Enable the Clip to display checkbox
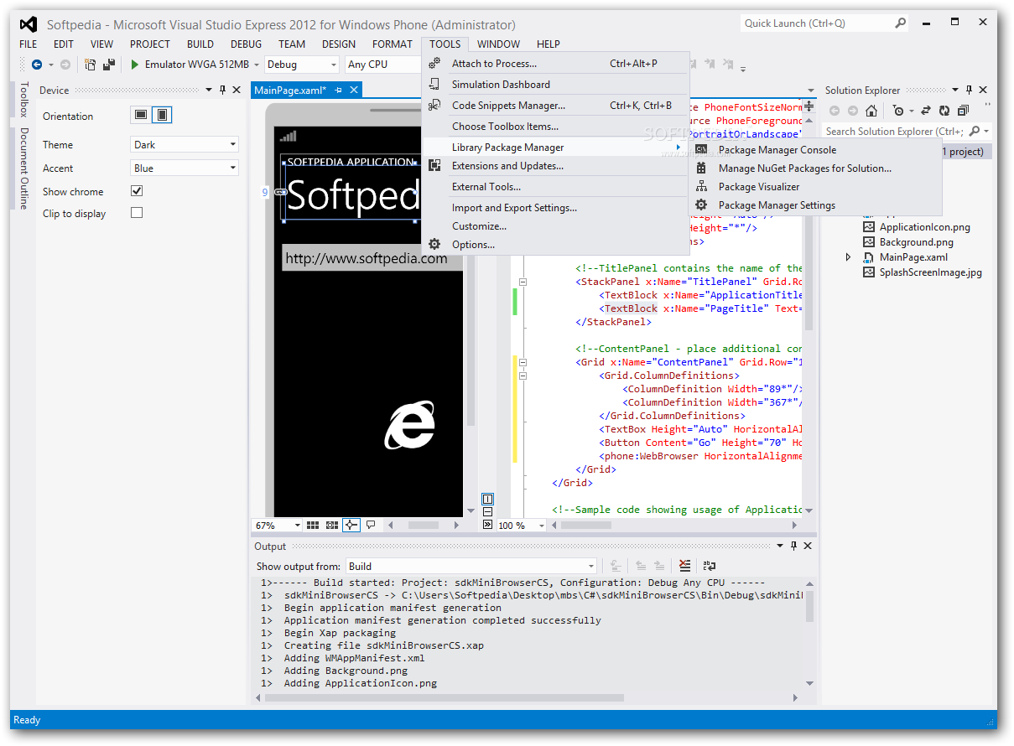Viewport: 1014px width, 746px height. tap(137, 213)
